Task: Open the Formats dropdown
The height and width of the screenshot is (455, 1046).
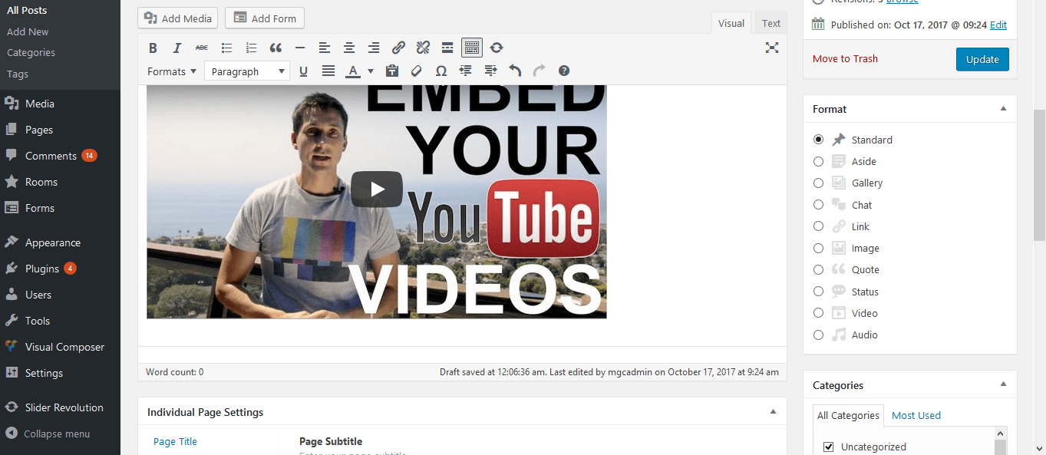Action: [171, 71]
